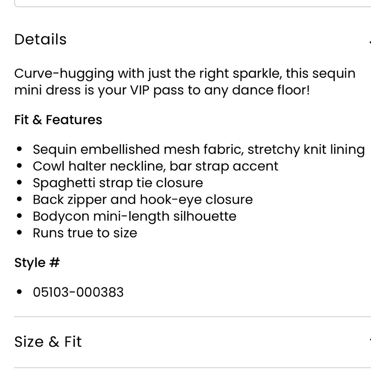Click the Style # subheading

(x=37, y=263)
